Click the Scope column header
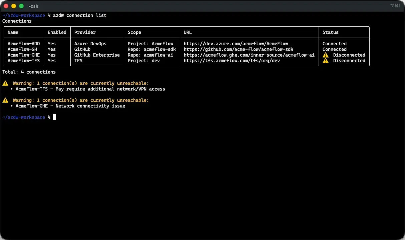Screen dimensions: 405x240 coord(134,32)
